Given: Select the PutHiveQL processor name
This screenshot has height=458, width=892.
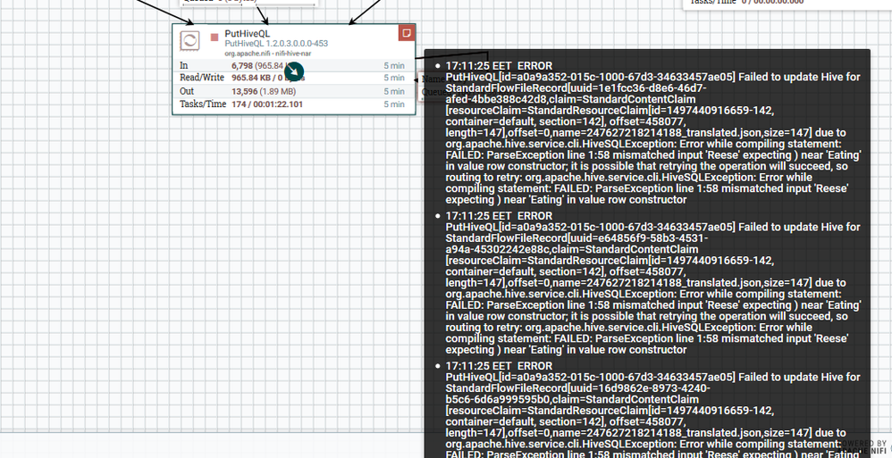Looking at the screenshot, I should pos(247,34).
